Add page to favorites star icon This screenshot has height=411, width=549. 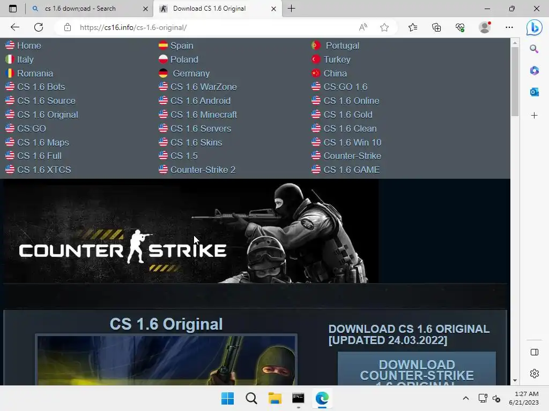pyautogui.click(x=384, y=27)
